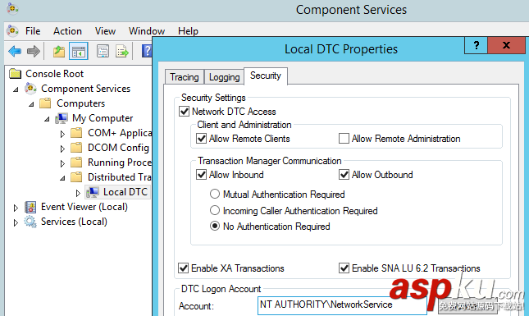Click the dialog help question mark button
This screenshot has height=316, width=529.
476,45
